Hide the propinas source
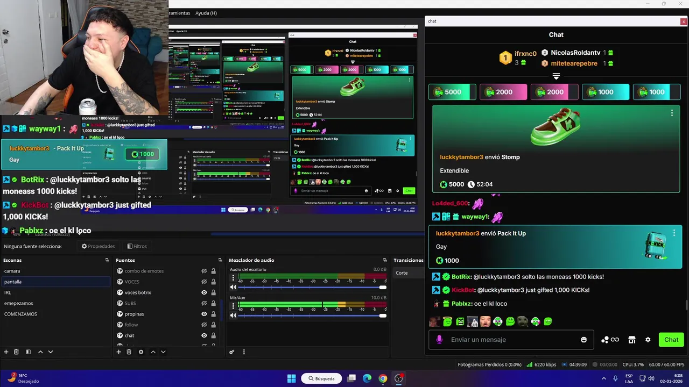The image size is (689, 387). [x=204, y=314]
